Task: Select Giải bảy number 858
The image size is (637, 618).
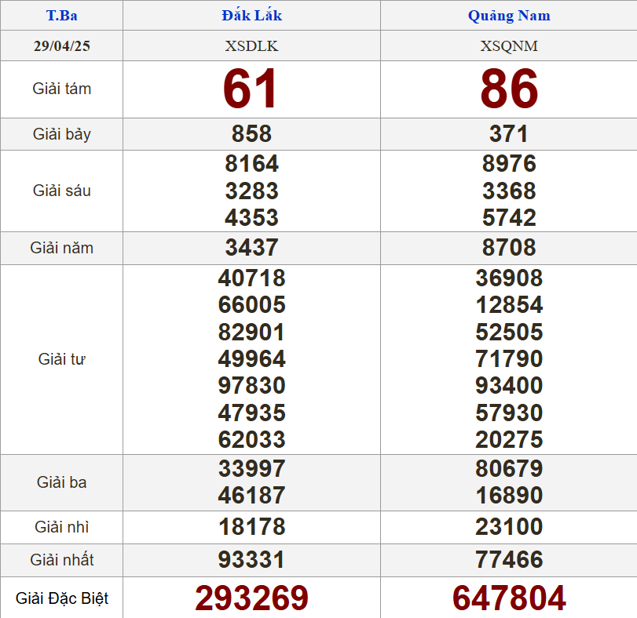Action: (x=251, y=134)
